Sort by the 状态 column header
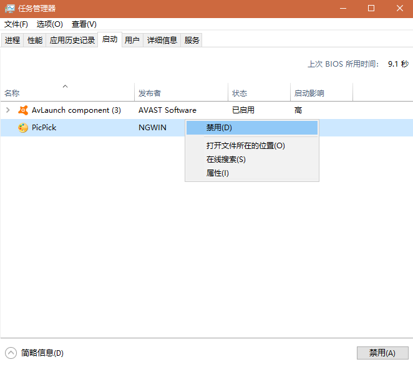This screenshot has width=413, height=367. tap(259, 92)
